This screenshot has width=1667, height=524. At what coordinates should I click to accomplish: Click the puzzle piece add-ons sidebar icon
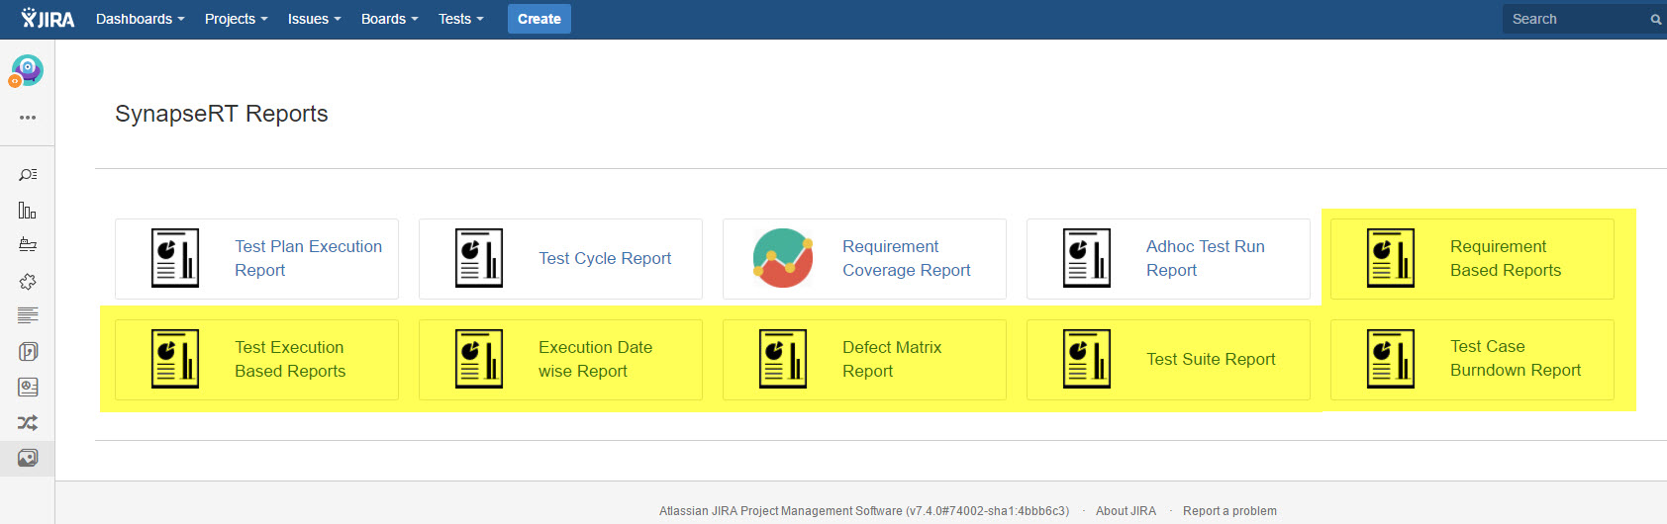pos(28,282)
